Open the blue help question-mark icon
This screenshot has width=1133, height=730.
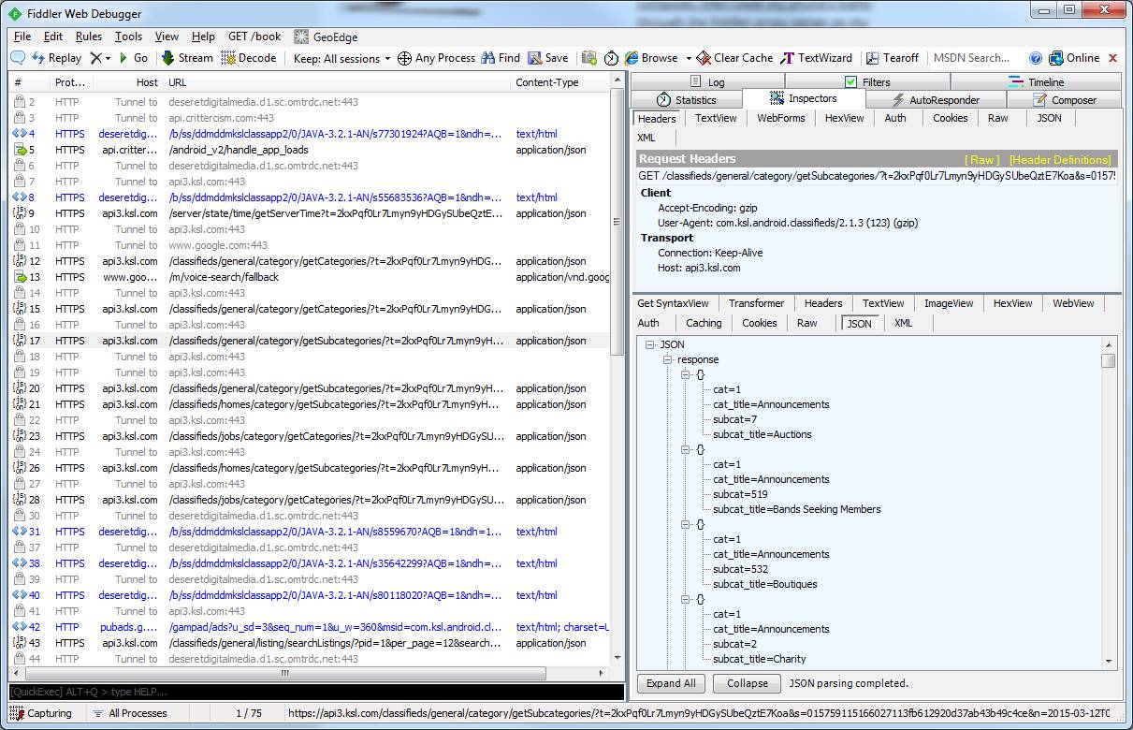1036,58
